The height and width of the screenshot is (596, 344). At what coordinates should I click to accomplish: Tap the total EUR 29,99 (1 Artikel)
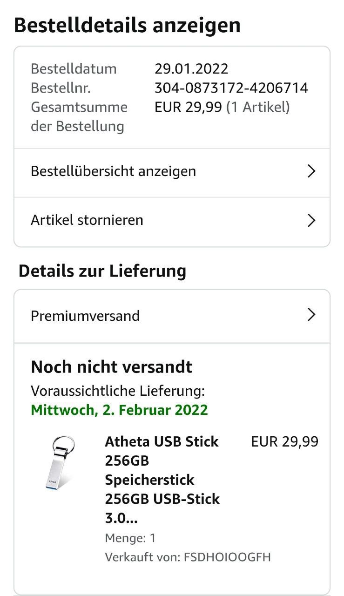[222, 107]
